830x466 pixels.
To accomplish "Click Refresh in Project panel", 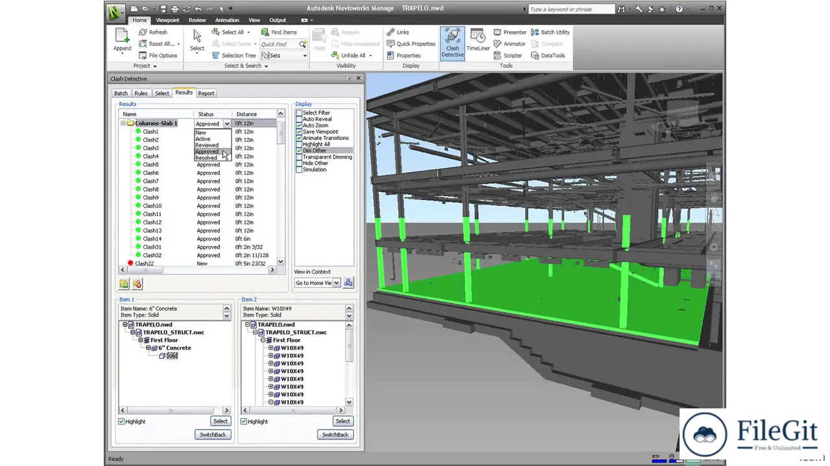I will [152, 32].
